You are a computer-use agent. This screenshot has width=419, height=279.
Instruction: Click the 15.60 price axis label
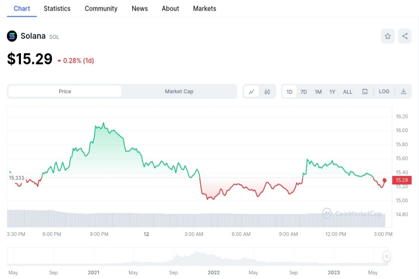coord(402,158)
